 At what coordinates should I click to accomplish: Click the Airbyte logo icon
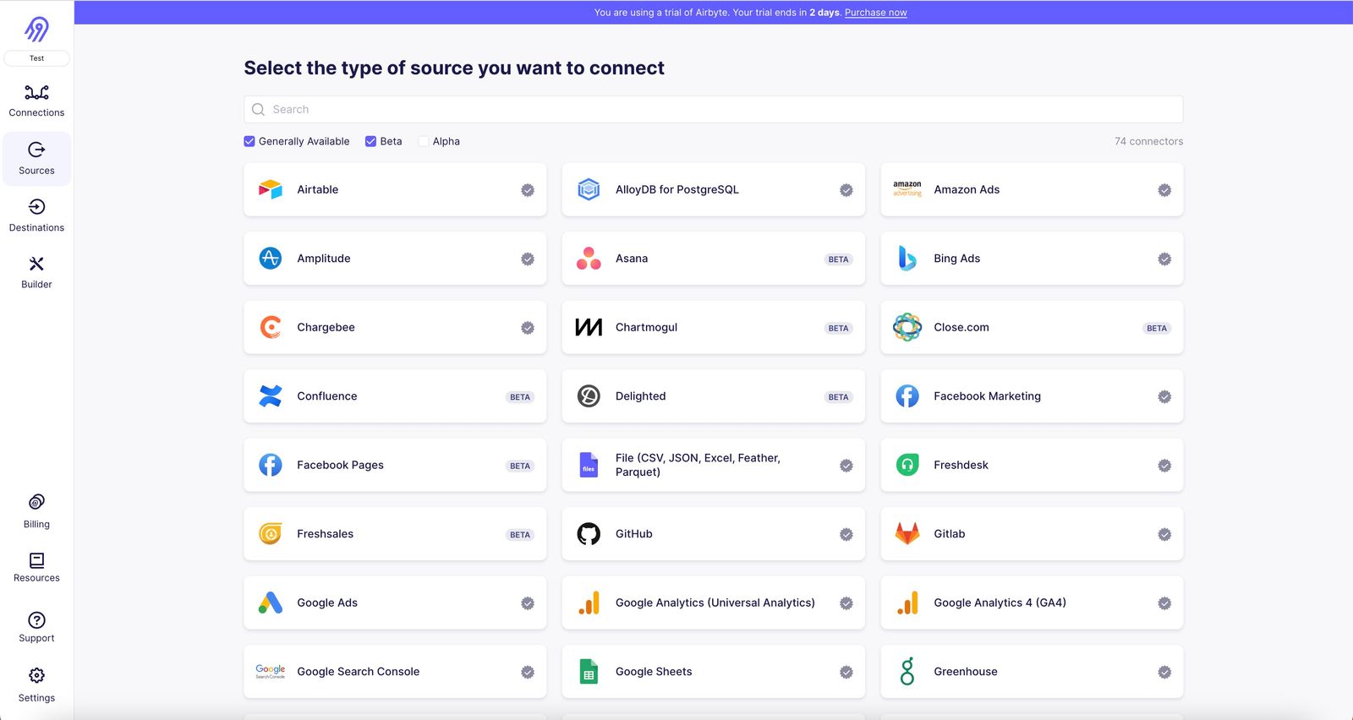[x=36, y=29]
